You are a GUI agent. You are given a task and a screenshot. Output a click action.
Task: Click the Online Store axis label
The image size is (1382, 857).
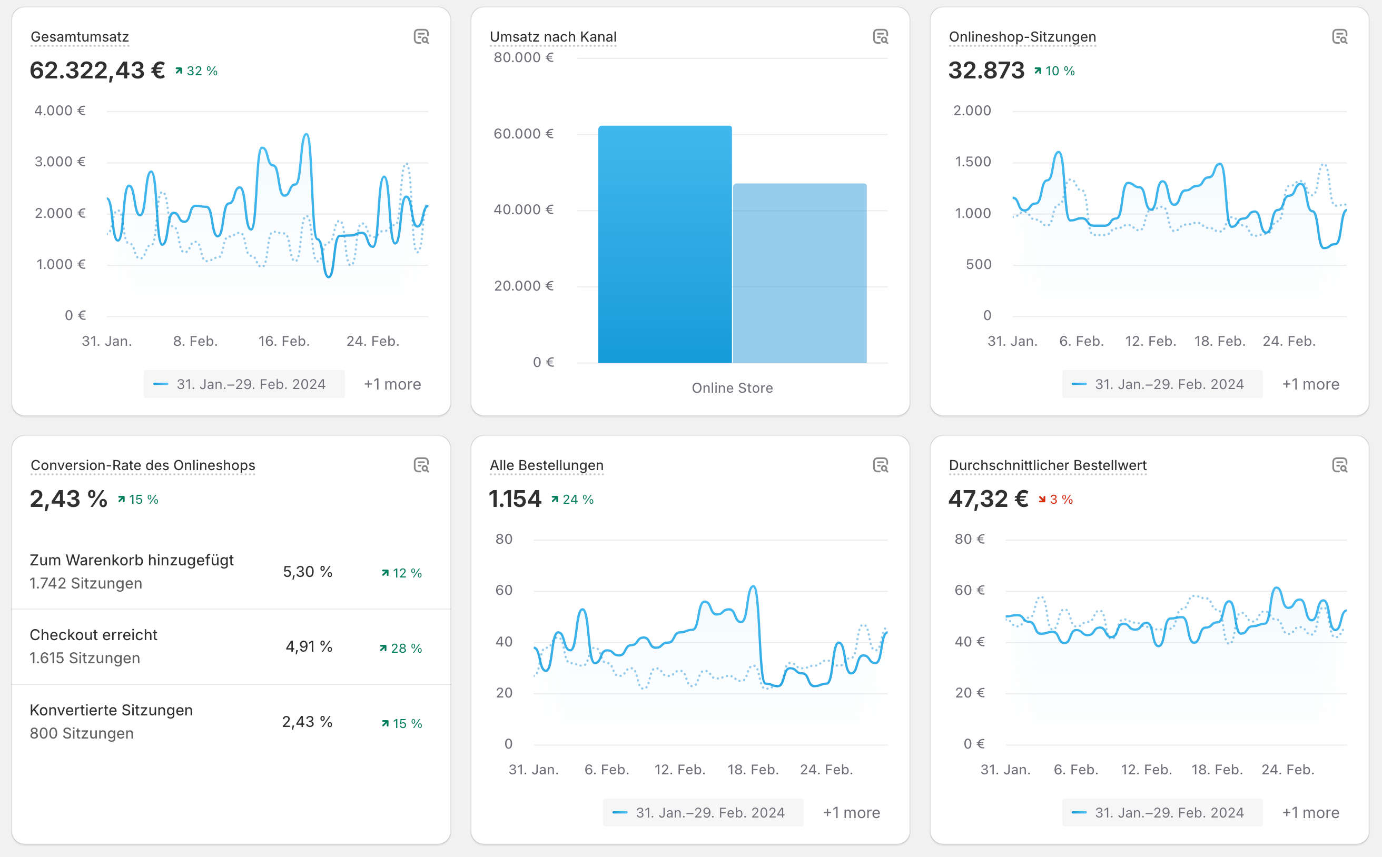click(x=733, y=388)
